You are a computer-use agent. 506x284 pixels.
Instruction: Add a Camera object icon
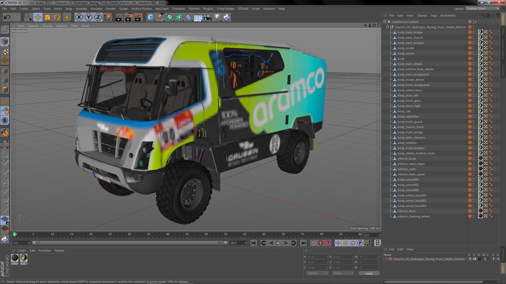pyautogui.click(x=207, y=17)
